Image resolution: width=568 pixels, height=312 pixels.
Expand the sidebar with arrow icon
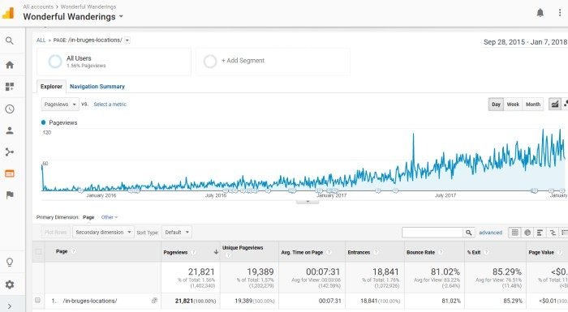click(10, 306)
